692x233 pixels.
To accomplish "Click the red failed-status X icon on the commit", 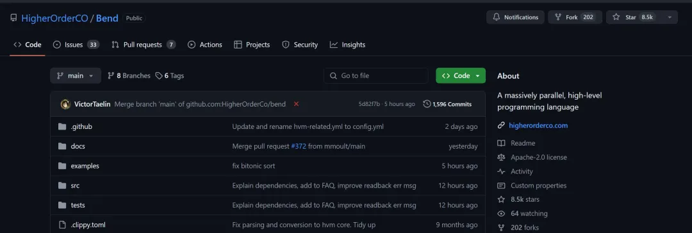I will [296, 104].
